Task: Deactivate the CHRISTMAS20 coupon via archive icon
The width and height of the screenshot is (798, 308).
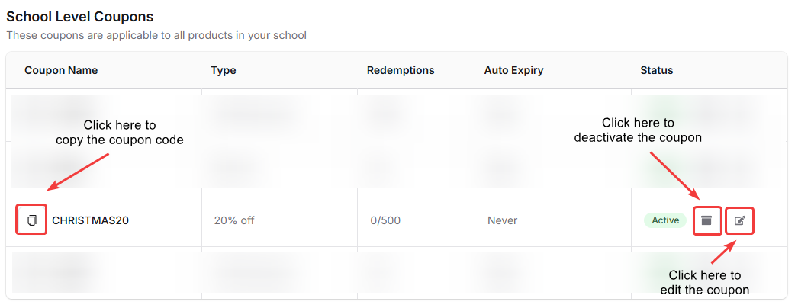Action: point(706,220)
